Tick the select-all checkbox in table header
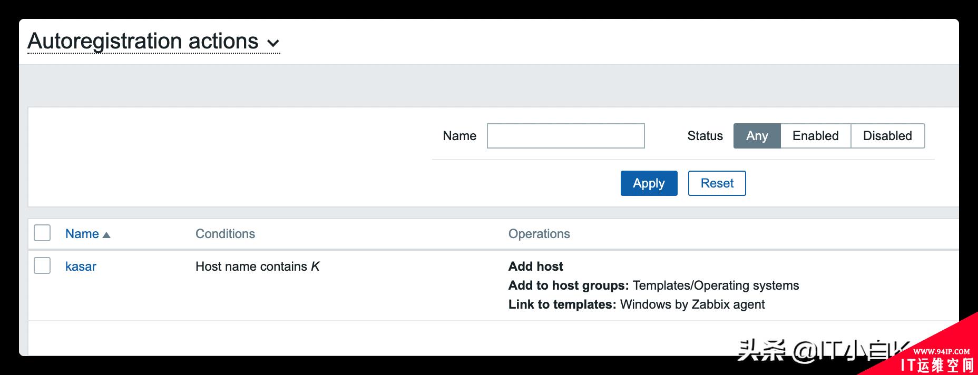The width and height of the screenshot is (978, 375). point(42,233)
